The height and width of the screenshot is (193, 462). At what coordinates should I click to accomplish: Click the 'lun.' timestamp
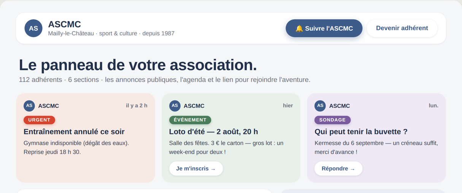[x=433, y=106]
